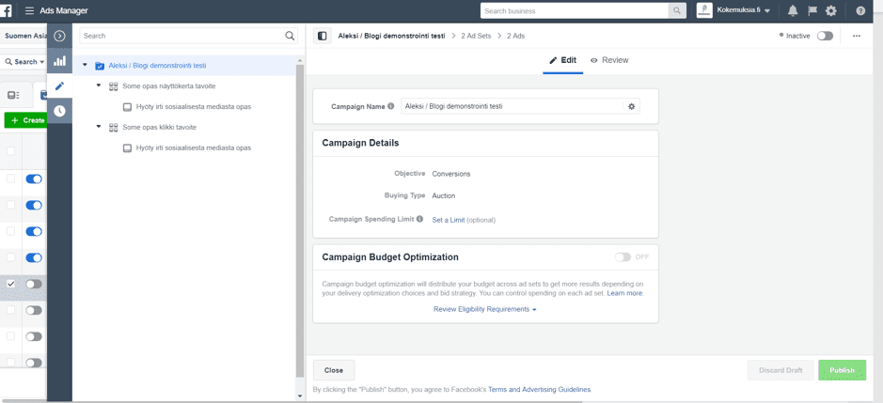
Task: Click the ad icon under näyttökerta tavoite
Action: [x=127, y=107]
